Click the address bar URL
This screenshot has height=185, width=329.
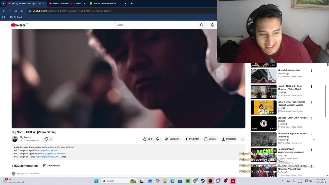(x=72, y=11)
